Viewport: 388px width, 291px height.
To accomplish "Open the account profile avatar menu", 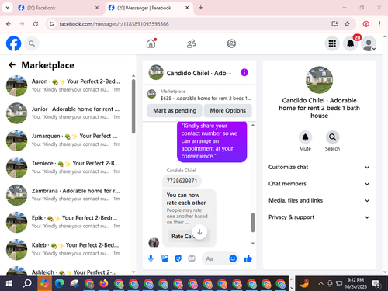I will click(x=369, y=43).
